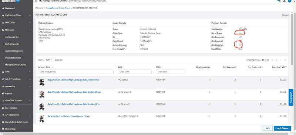
Task: Focus the Enter SKU filter field
Action: pos(135,72)
